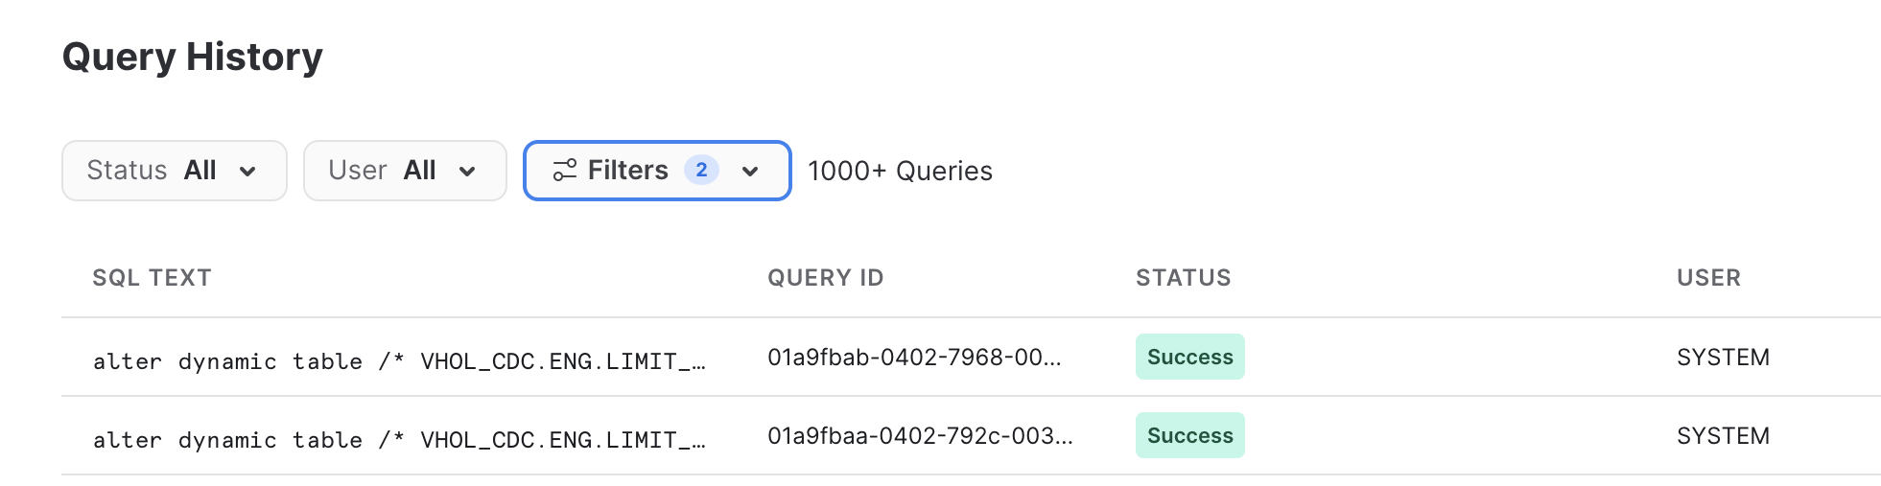Open the User All dropdown
The height and width of the screenshot is (486, 1881).
click(404, 171)
